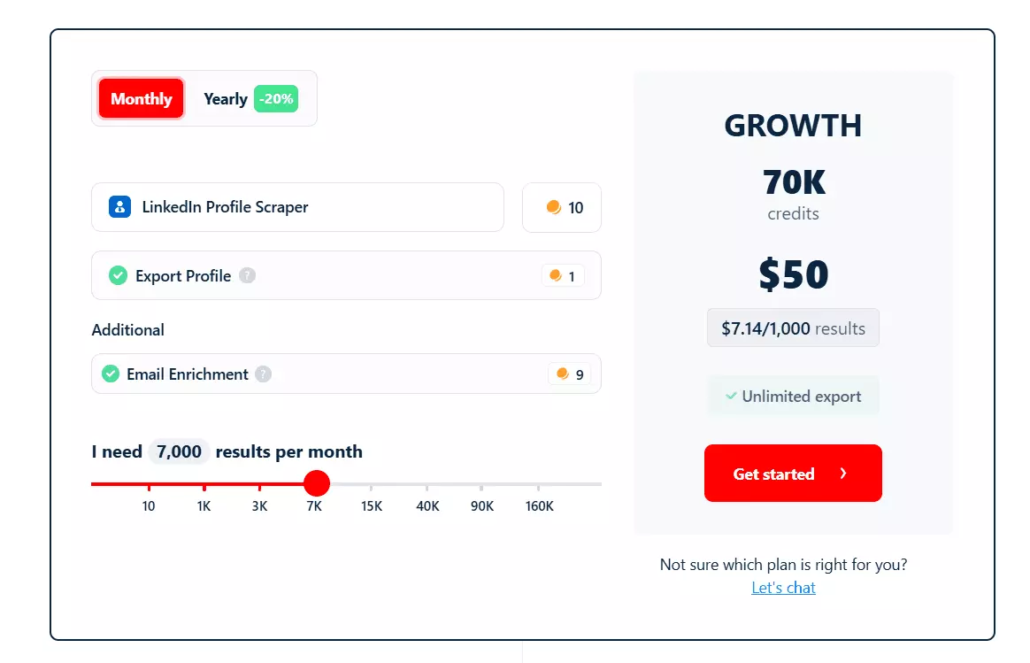
Task: Select the Monthly billing tab
Action: [x=140, y=98]
